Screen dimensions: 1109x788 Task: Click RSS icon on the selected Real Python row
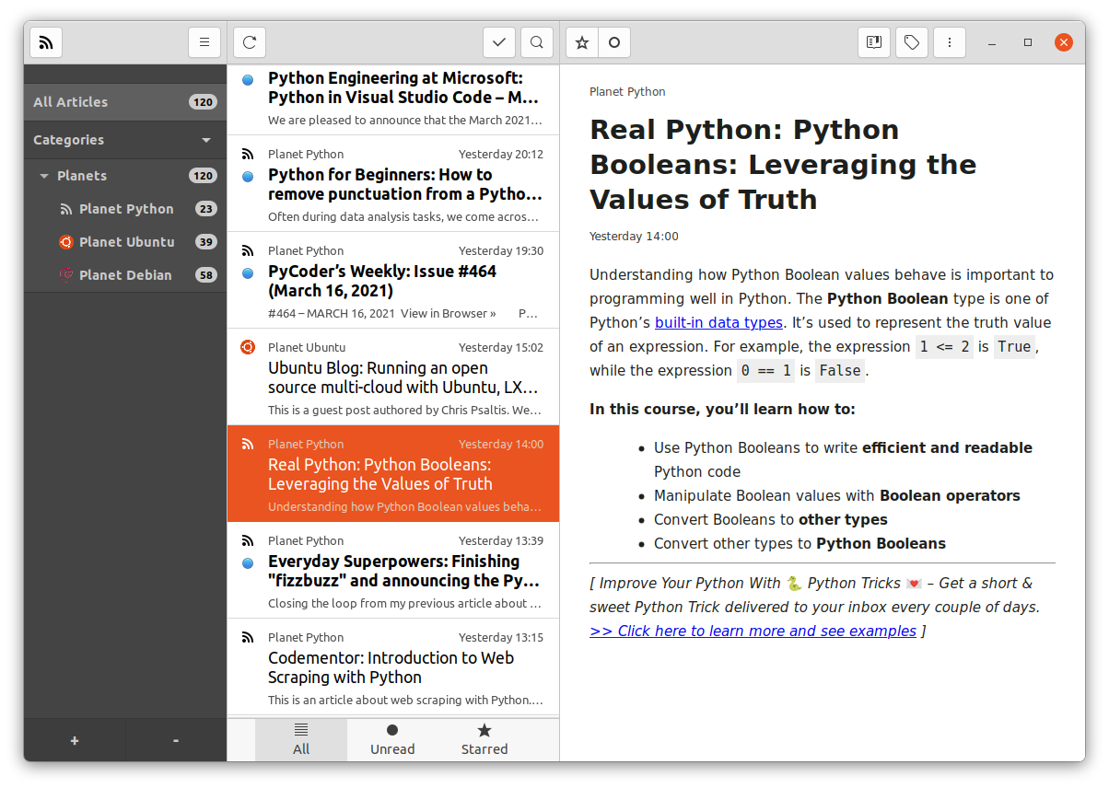pos(248,444)
